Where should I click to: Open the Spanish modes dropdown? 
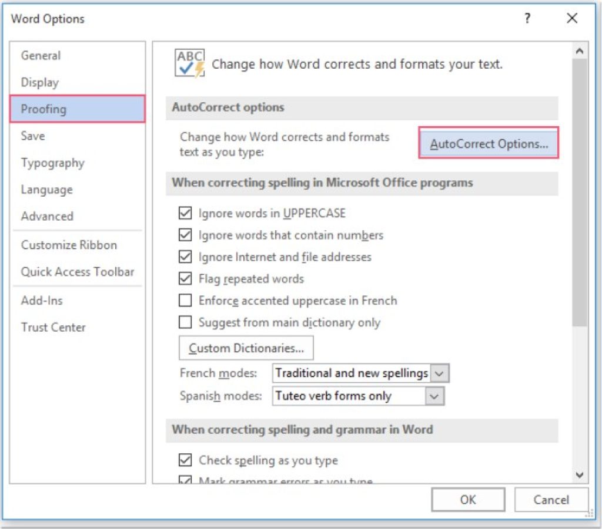click(434, 396)
